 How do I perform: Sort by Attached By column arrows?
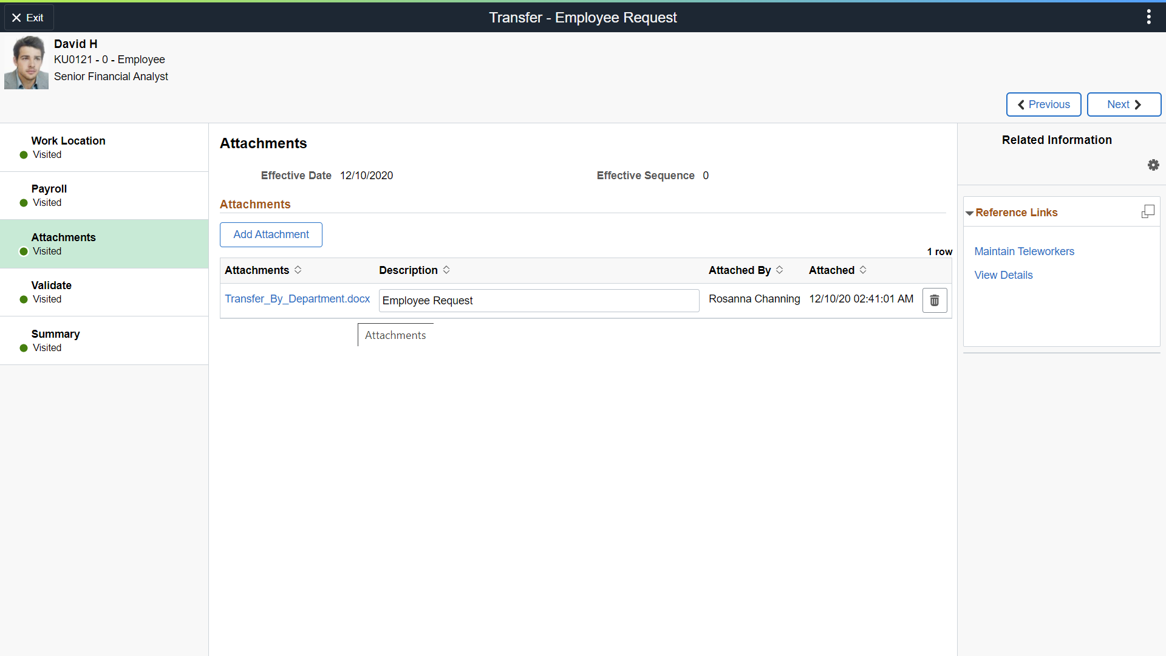coord(779,270)
